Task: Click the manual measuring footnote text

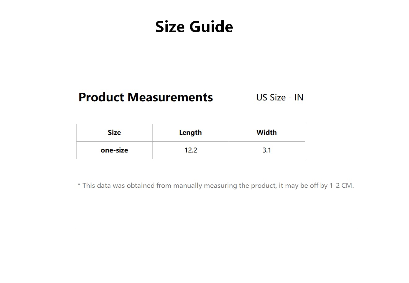Action: click(x=216, y=186)
